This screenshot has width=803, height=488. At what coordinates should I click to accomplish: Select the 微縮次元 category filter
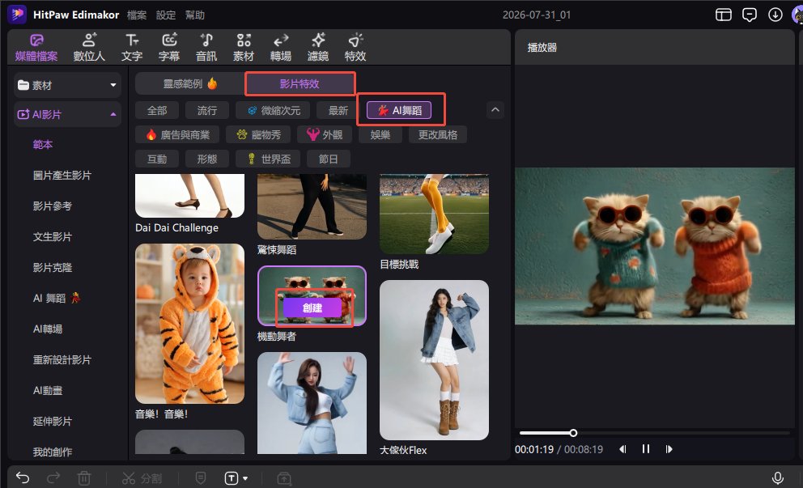(x=274, y=110)
